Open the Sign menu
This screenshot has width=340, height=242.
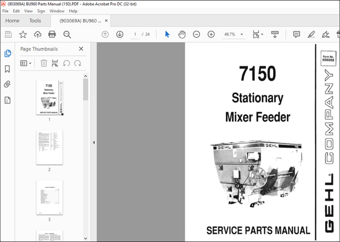coord(41,11)
